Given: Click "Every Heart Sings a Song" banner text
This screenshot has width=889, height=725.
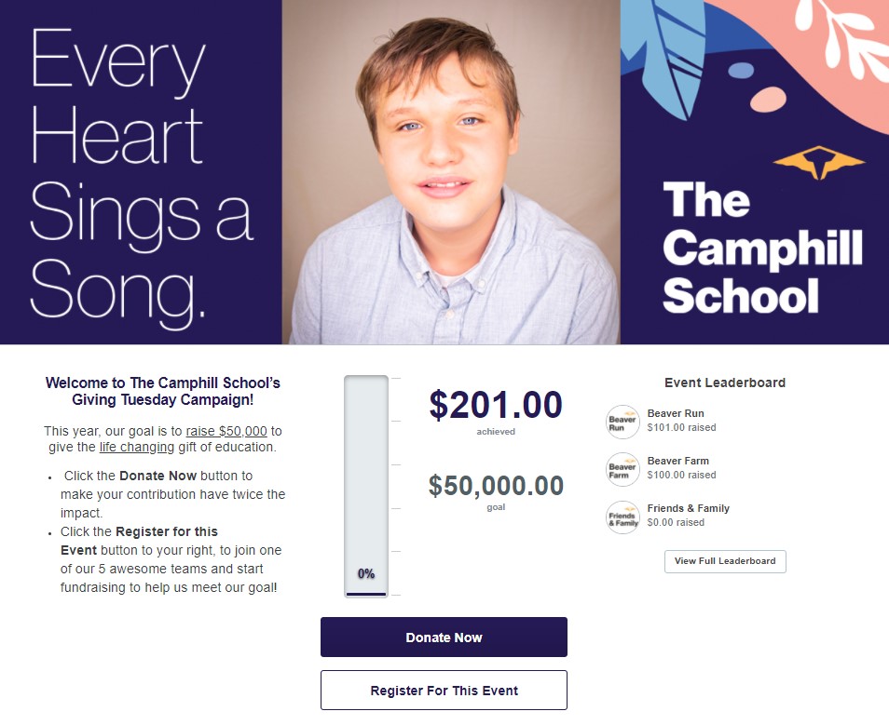Looking at the screenshot, I should tap(140, 172).
